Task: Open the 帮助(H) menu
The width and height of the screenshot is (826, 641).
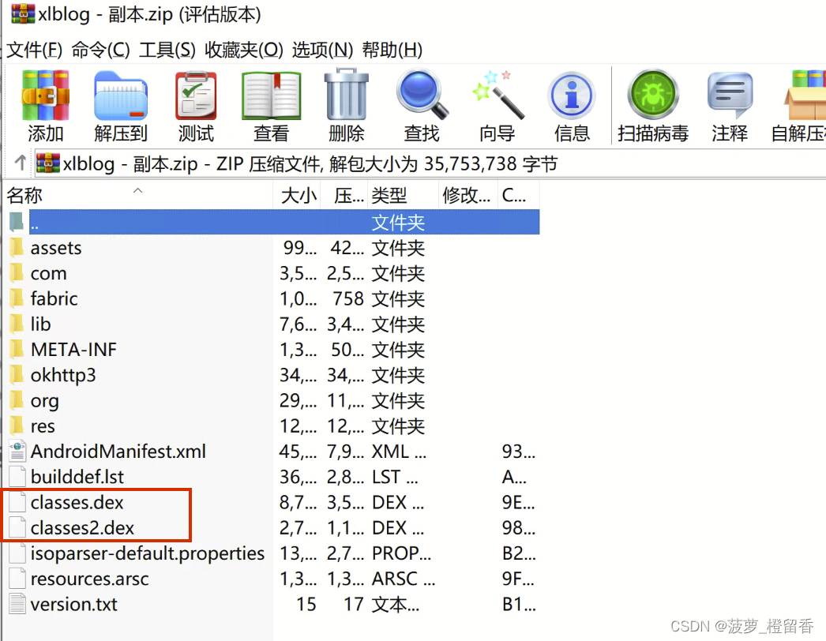Action: pos(392,50)
